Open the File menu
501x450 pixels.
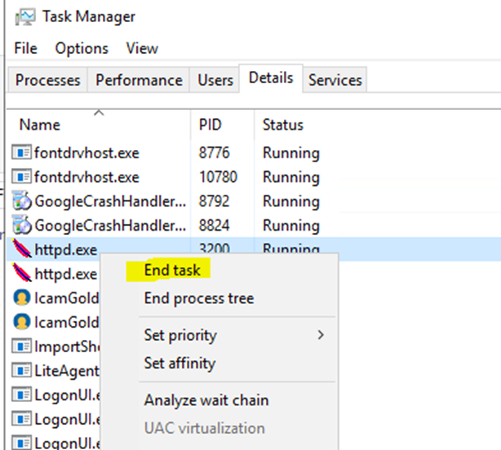click(25, 49)
